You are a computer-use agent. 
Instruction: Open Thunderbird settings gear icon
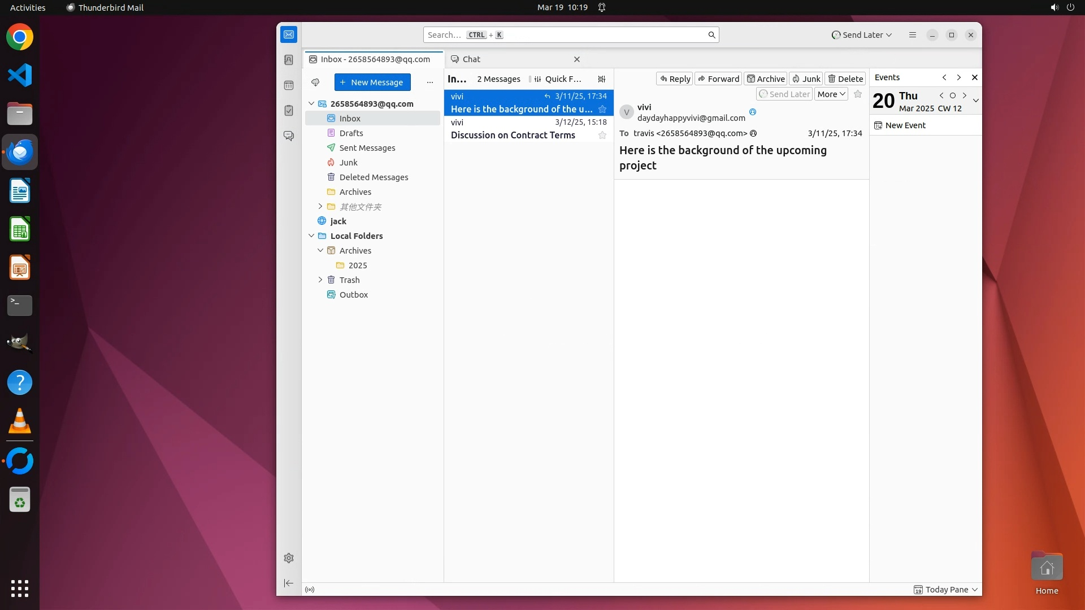pos(289,558)
